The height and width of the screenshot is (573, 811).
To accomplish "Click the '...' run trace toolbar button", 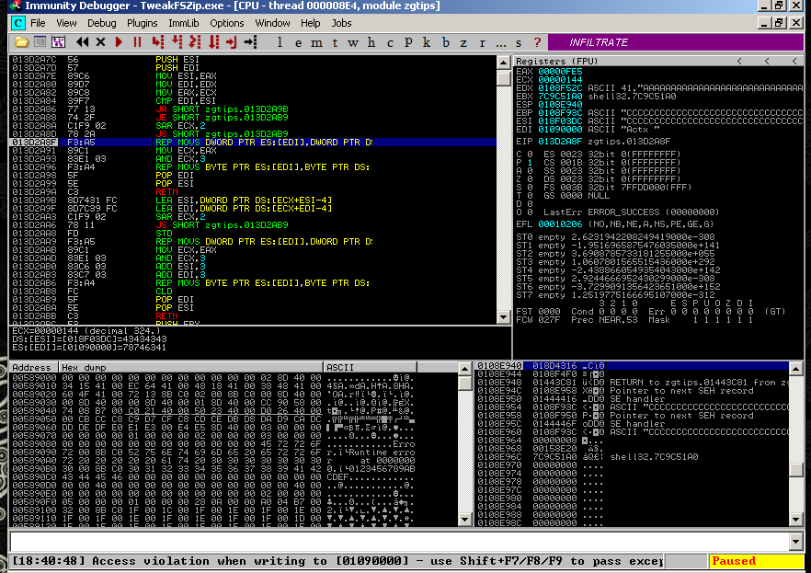I will (x=500, y=43).
